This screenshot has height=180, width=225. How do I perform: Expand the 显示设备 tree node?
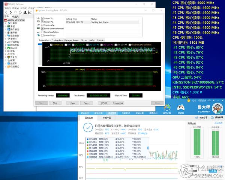coord(6,36)
